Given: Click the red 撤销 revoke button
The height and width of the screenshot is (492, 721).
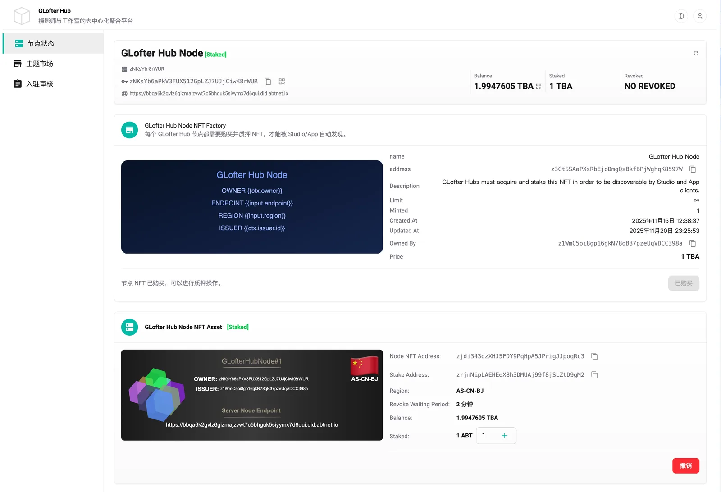Looking at the screenshot, I should (x=685, y=466).
